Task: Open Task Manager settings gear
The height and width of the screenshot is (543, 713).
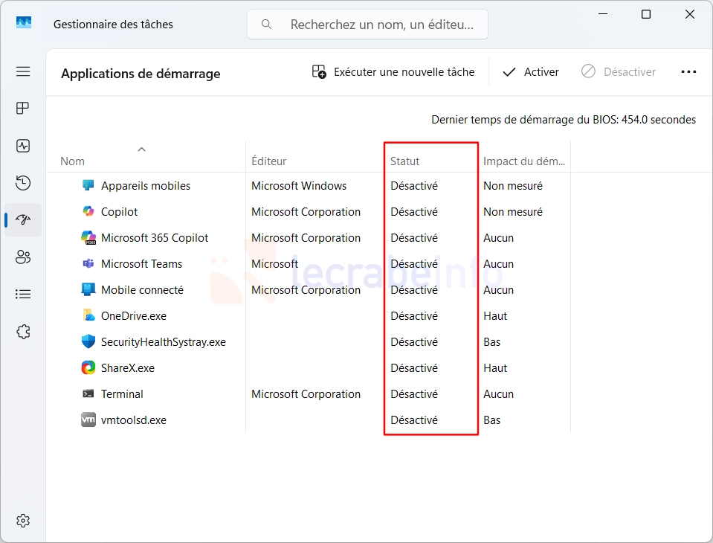Action: pos(23,520)
